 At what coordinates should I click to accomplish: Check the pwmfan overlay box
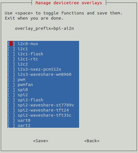click(x=11, y=85)
